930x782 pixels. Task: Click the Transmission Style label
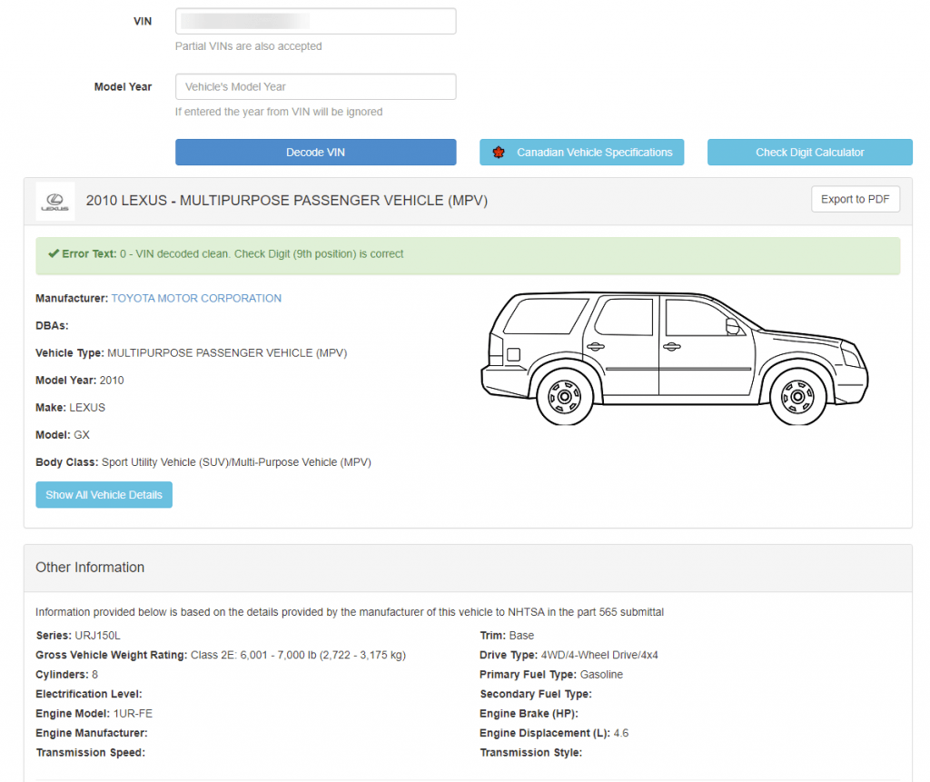pos(530,753)
